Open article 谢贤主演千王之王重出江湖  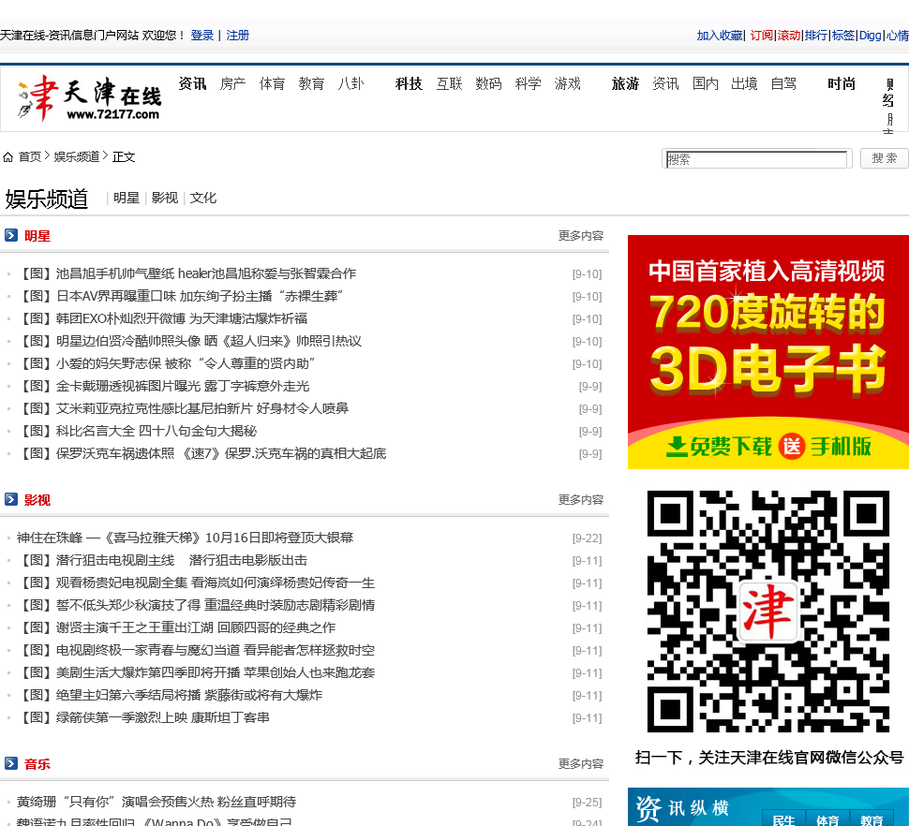pos(175,627)
